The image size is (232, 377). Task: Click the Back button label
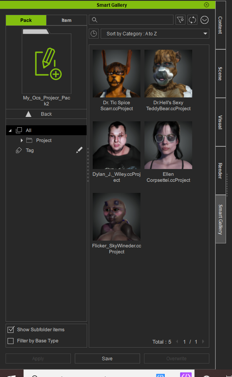pos(47,114)
